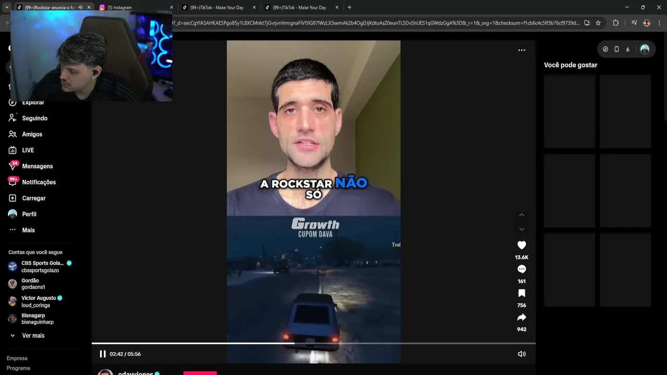Open the Mais menu in sidebar
This screenshot has height=375, width=667.
28,230
